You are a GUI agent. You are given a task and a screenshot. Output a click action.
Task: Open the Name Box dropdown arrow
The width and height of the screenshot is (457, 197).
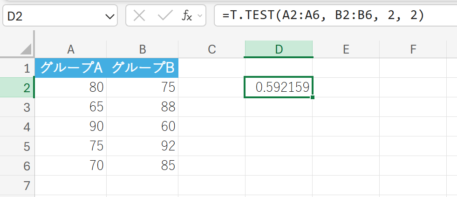110,17
